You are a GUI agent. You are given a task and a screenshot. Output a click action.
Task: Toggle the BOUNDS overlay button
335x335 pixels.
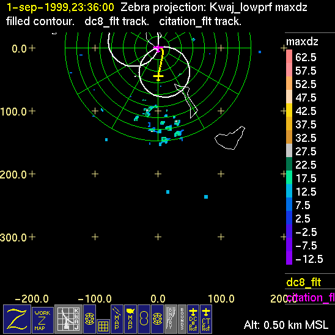[x=182, y=319]
